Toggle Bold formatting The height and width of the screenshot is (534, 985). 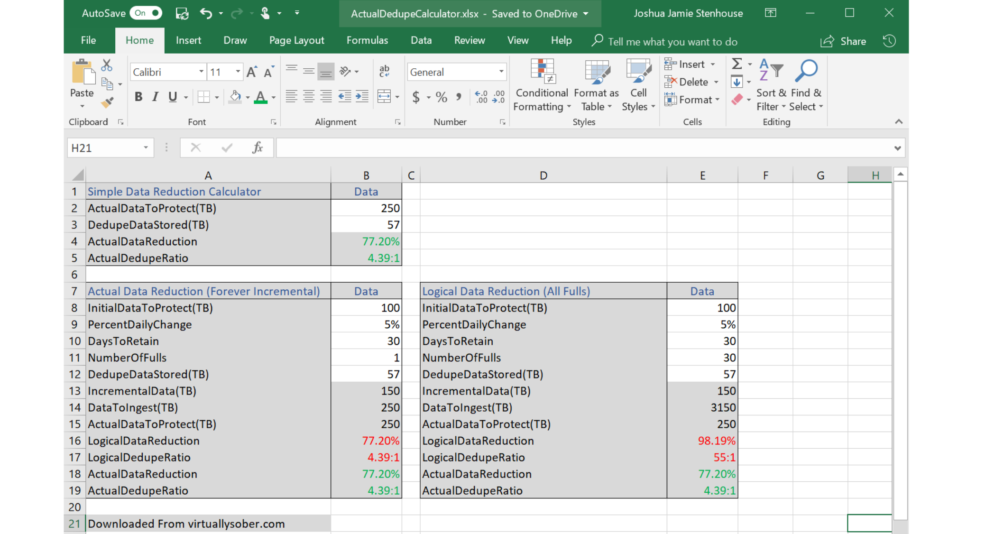tap(138, 97)
